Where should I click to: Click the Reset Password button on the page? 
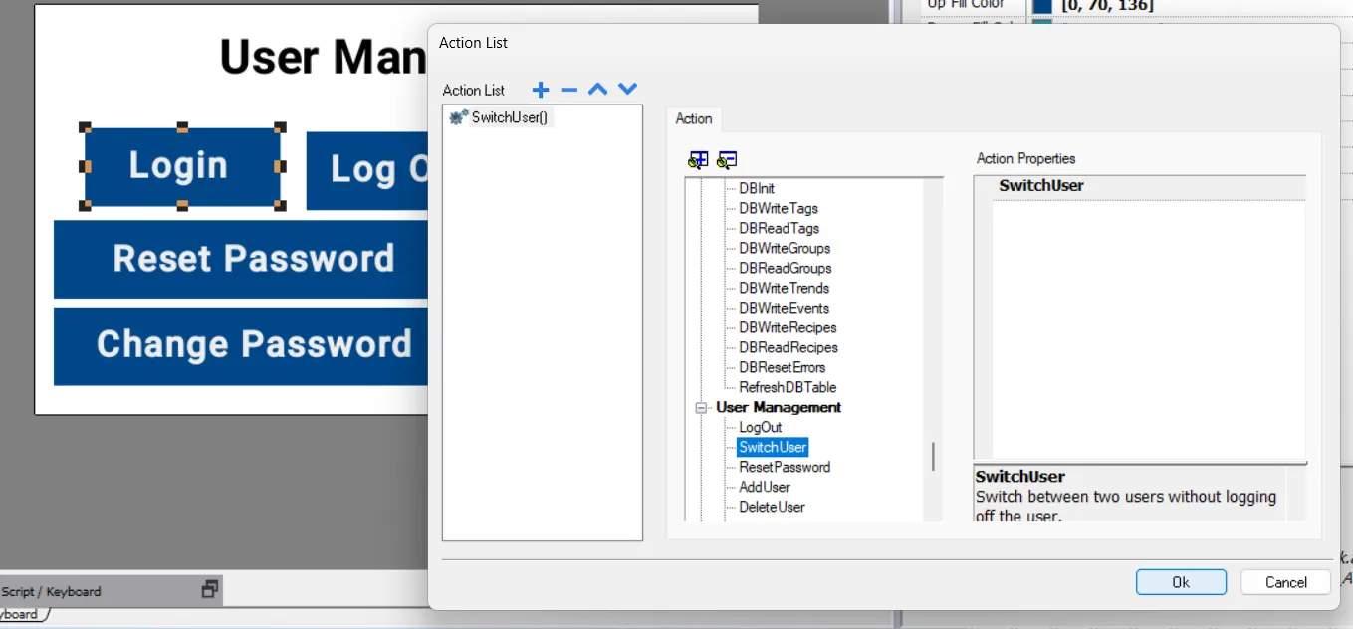tap(241, 259)
